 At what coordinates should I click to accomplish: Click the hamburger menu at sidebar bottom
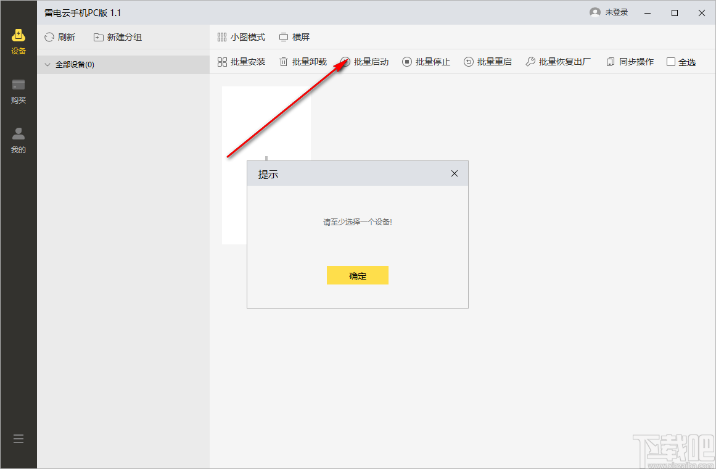18,438
